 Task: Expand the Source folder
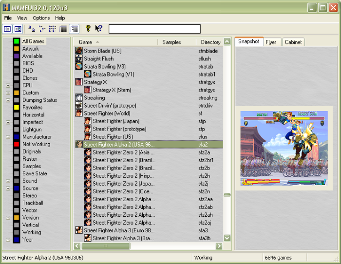coord(8,189)
